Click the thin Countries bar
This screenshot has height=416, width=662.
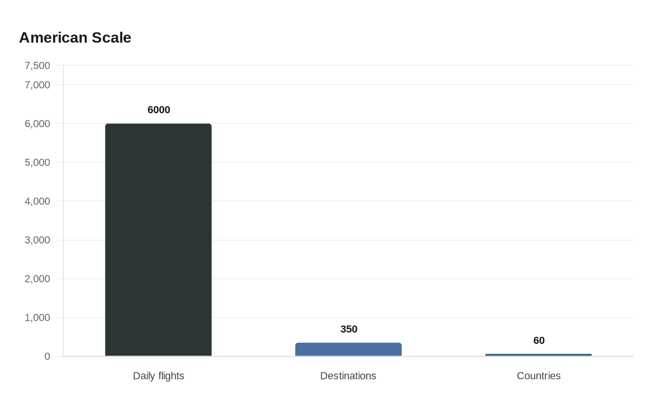tap(538, 355)
